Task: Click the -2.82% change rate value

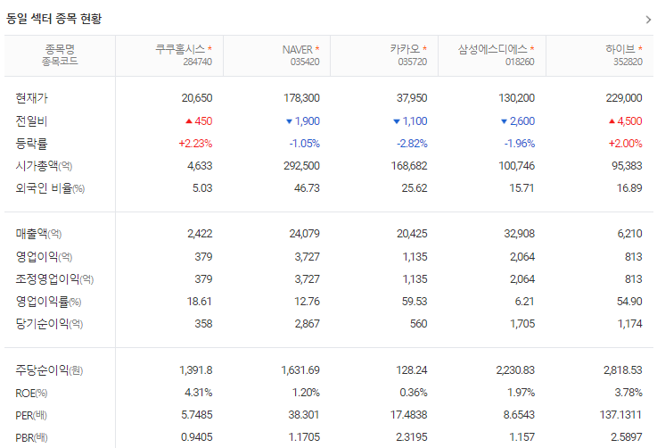Action: [412, 144]
